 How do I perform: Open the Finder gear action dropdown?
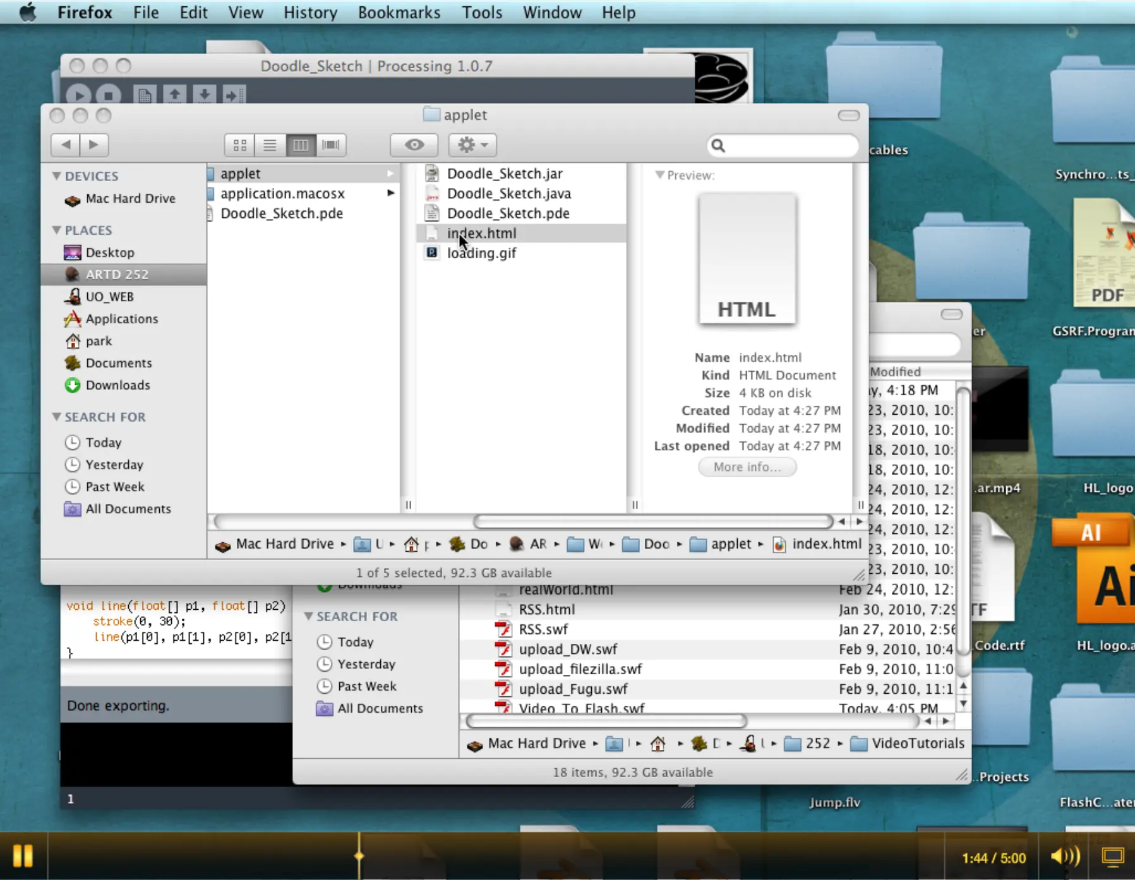(x=472, y=145)
